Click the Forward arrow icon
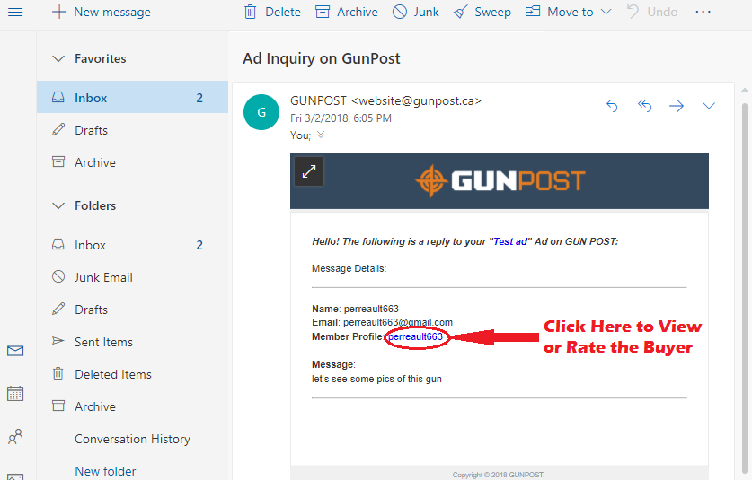752x480 pixels. (x=677, y=105)
